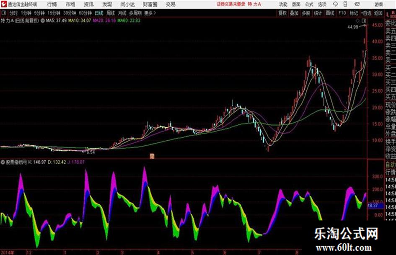Click the 返回 back button
Screen dimensions: 396x255
(x=378, y=13)
